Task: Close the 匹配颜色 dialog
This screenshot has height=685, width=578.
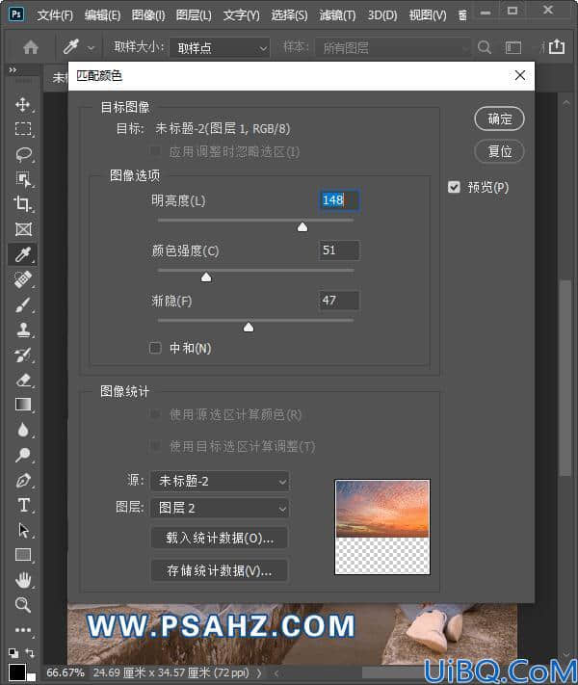Action: coord(520,75)
